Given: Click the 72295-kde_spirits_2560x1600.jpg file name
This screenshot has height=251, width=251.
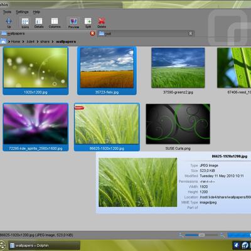Looking at the screenshot, I should (x=36, y=148).
